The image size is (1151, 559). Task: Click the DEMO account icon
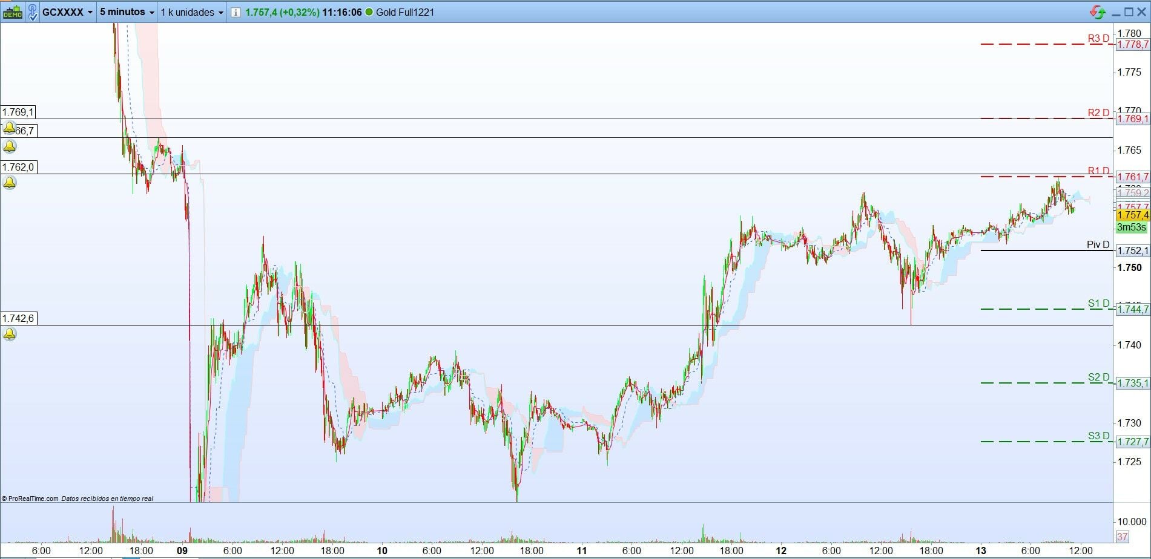[x=12, y=12]
